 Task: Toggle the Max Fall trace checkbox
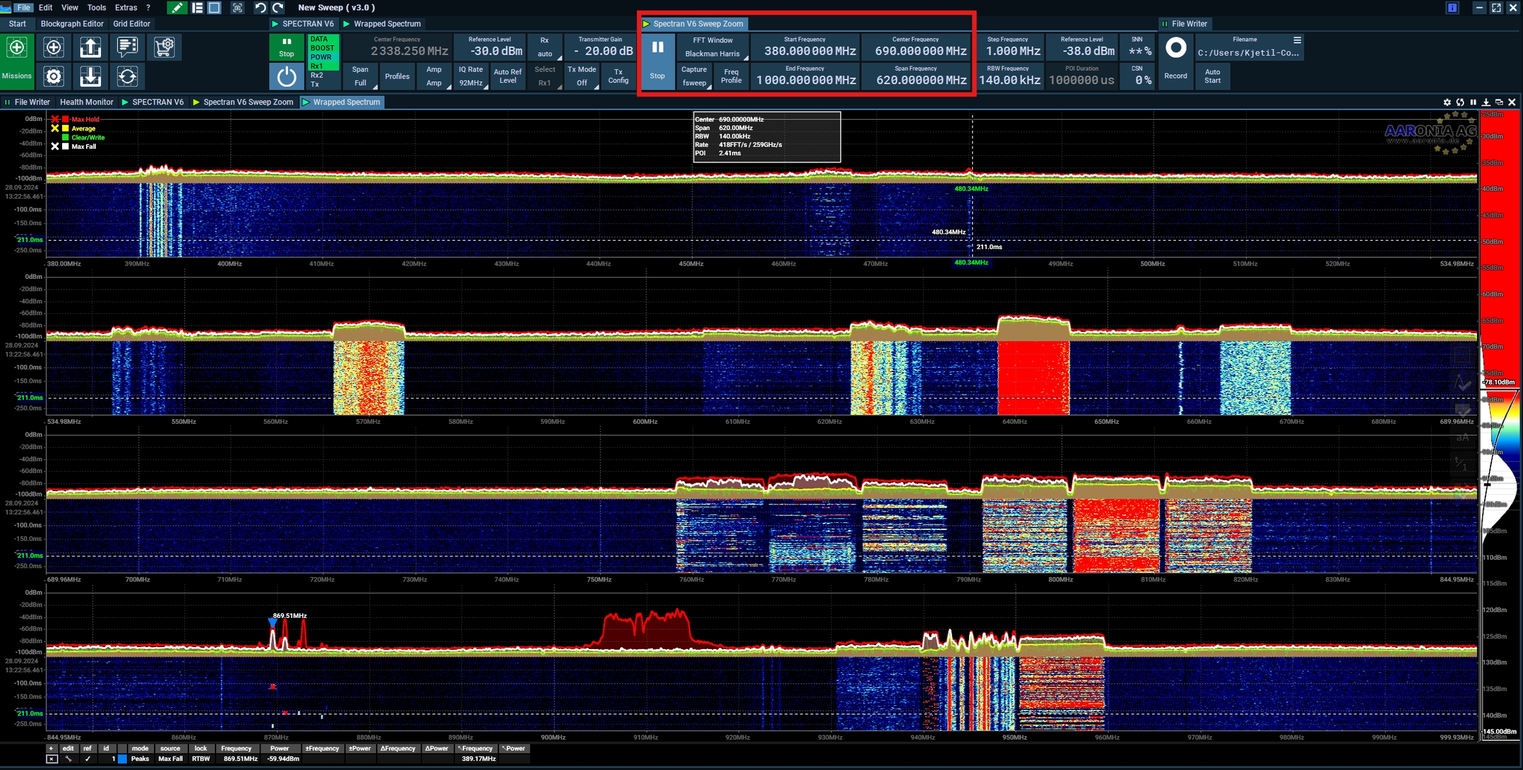56,147
